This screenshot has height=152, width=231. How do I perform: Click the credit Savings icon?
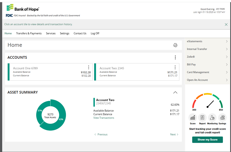click(x=222, y=117)
